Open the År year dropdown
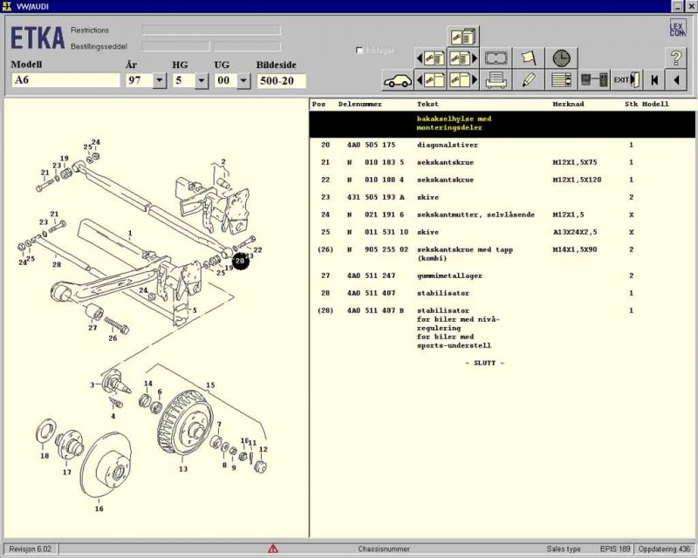 click(x=159, y=80)
